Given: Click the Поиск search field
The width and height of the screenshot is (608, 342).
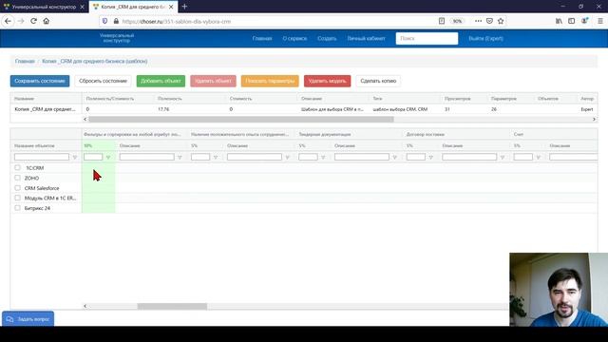Looking at the screenshot, I should [427, 38].
